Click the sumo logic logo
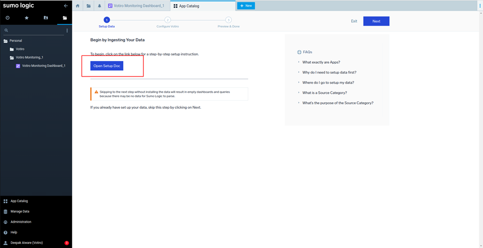This screenshot has width=483, height=248. tap(18, 6)
